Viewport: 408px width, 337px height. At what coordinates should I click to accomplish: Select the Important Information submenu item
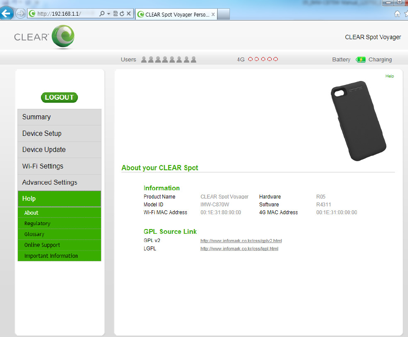(x=59, y=256)
